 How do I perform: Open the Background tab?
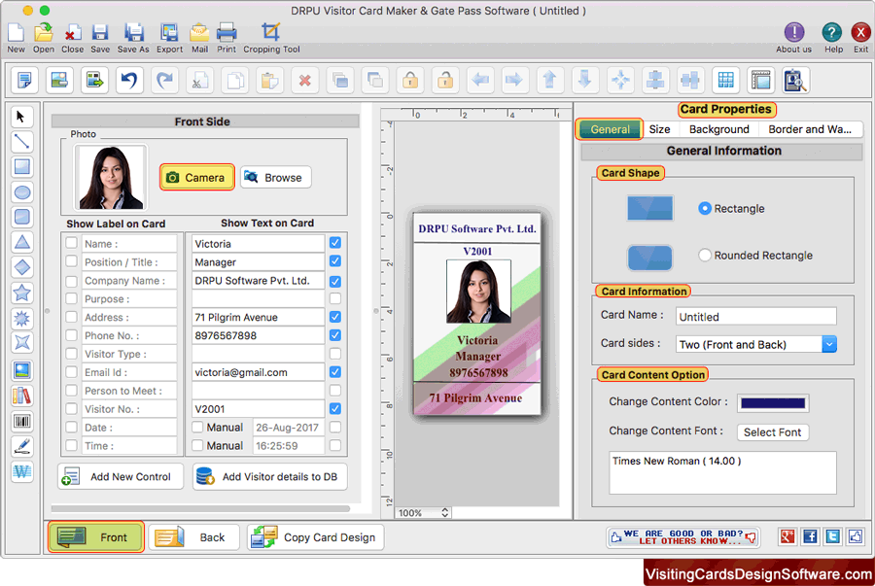[x=718, y=129]
